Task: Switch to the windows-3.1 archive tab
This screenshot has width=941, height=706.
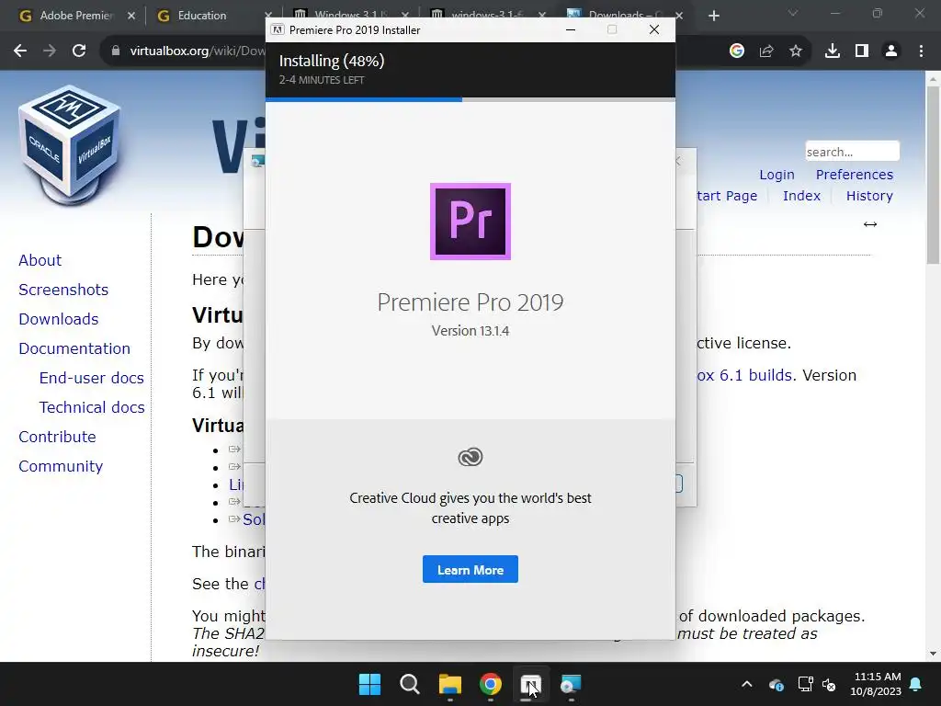Action: (489, 13)
